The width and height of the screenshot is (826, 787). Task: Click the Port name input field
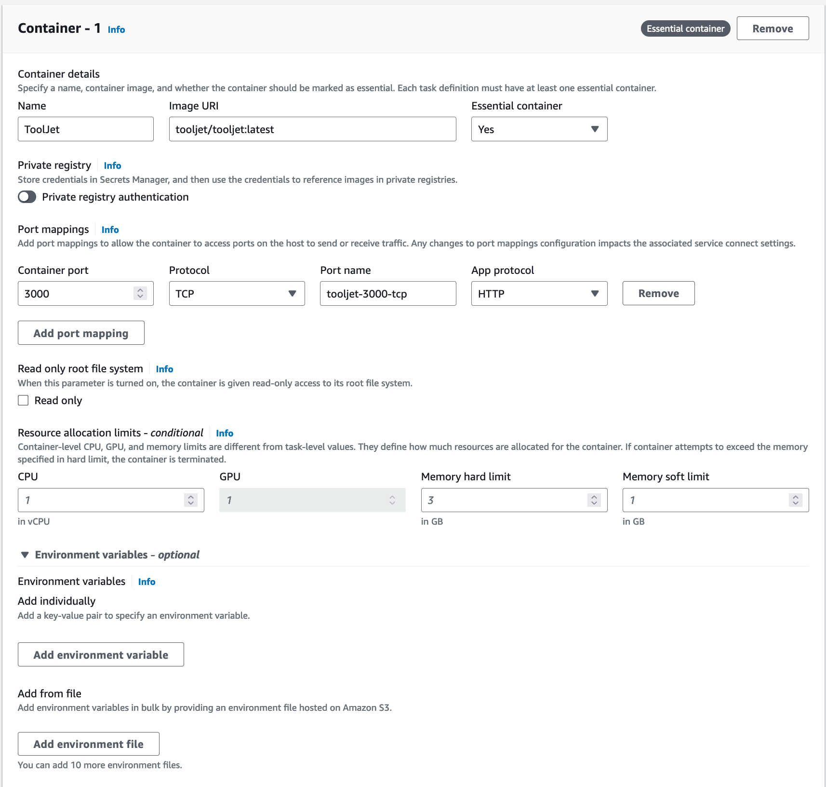[x=387, y=294]
